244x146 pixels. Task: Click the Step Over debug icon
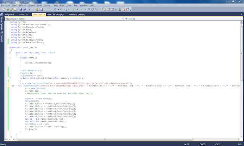(x=92, y=9)
